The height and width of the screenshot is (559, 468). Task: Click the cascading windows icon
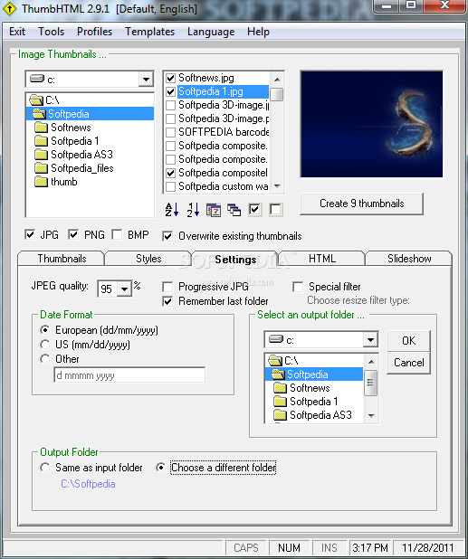coord(234,210)
